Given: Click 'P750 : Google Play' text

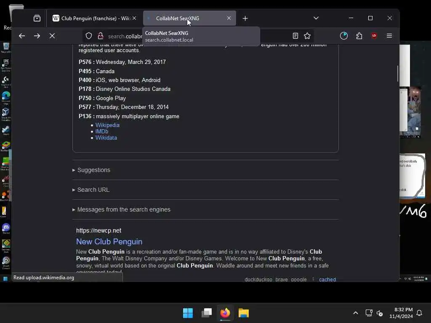Looking at the screenshot, I should click(x=102, y=98).
